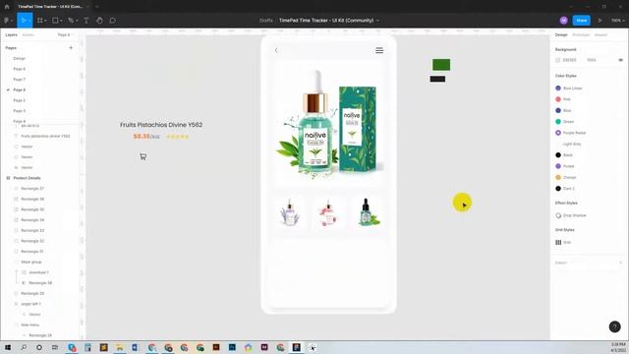629x354 pixels.
Task: Click the shopping cart icon on canvas
Action: click(x=143, y=156)
